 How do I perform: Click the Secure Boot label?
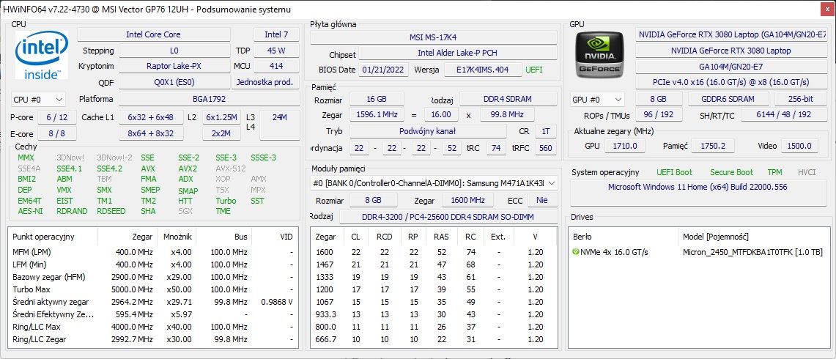coord(731,172)
